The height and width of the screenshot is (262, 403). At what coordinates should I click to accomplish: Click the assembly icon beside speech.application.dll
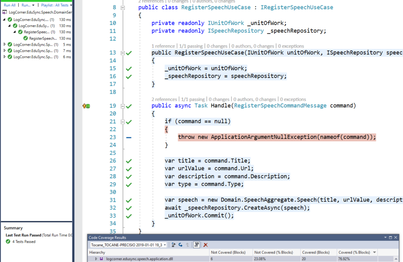coord(102,259)
